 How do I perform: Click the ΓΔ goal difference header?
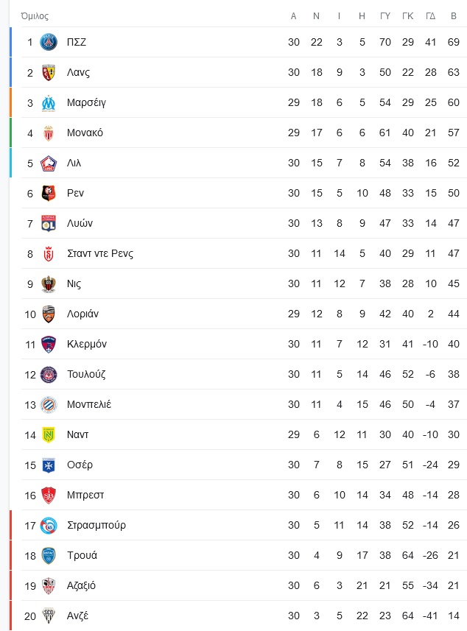click(x=430, y=16)
